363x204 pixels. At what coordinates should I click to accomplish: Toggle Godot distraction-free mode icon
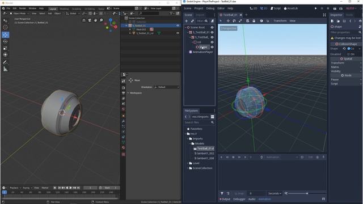click(x=324, y=15)
